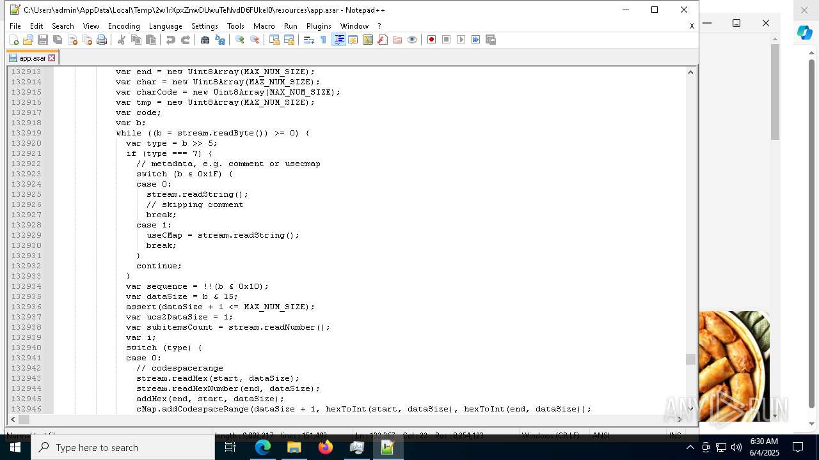The height and width of the screenshot is (460, 819).
Task: Open the File menu
Action: click(x=15, y=26)
